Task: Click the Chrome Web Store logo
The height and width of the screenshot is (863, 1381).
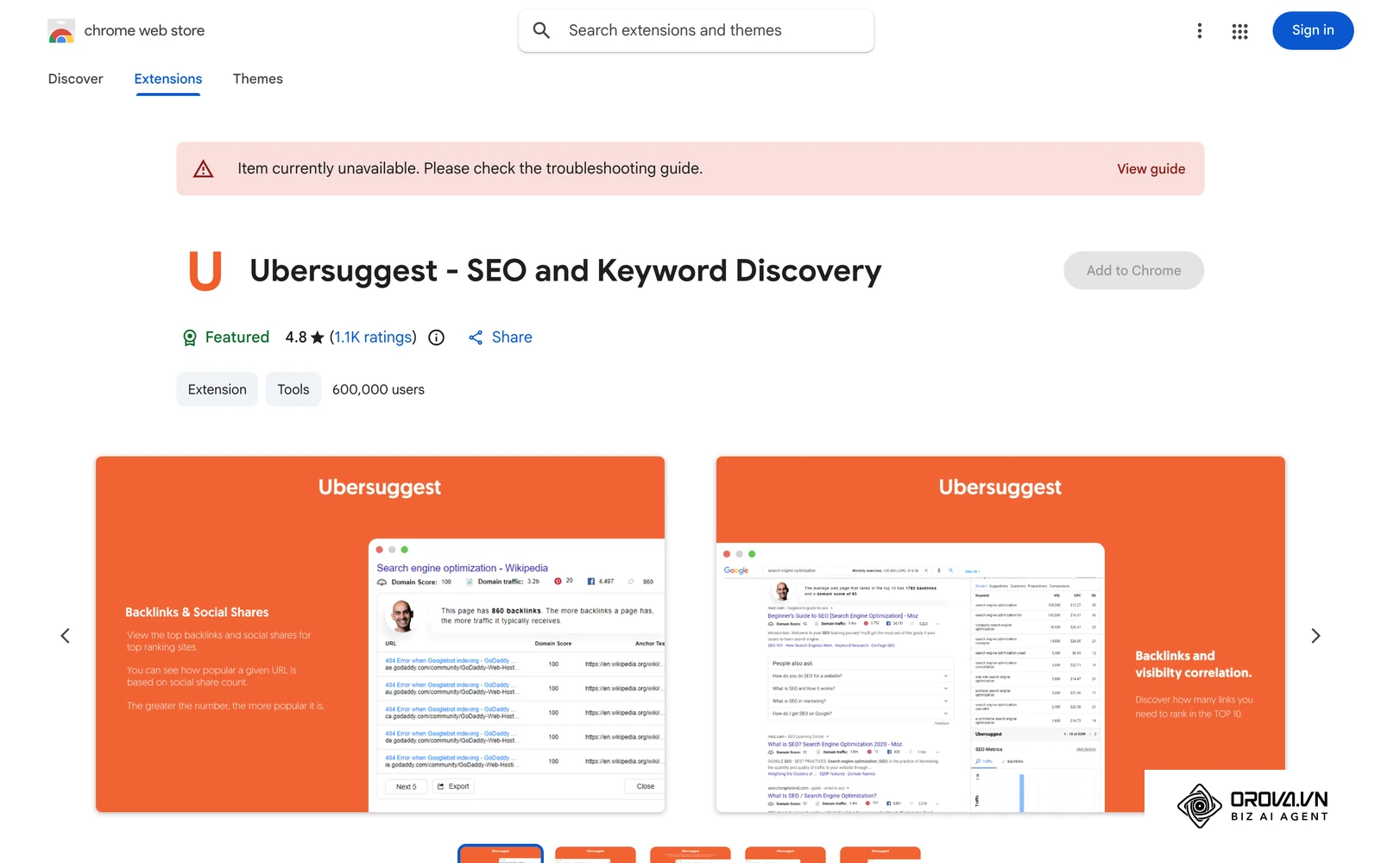Action: [61, 31]
